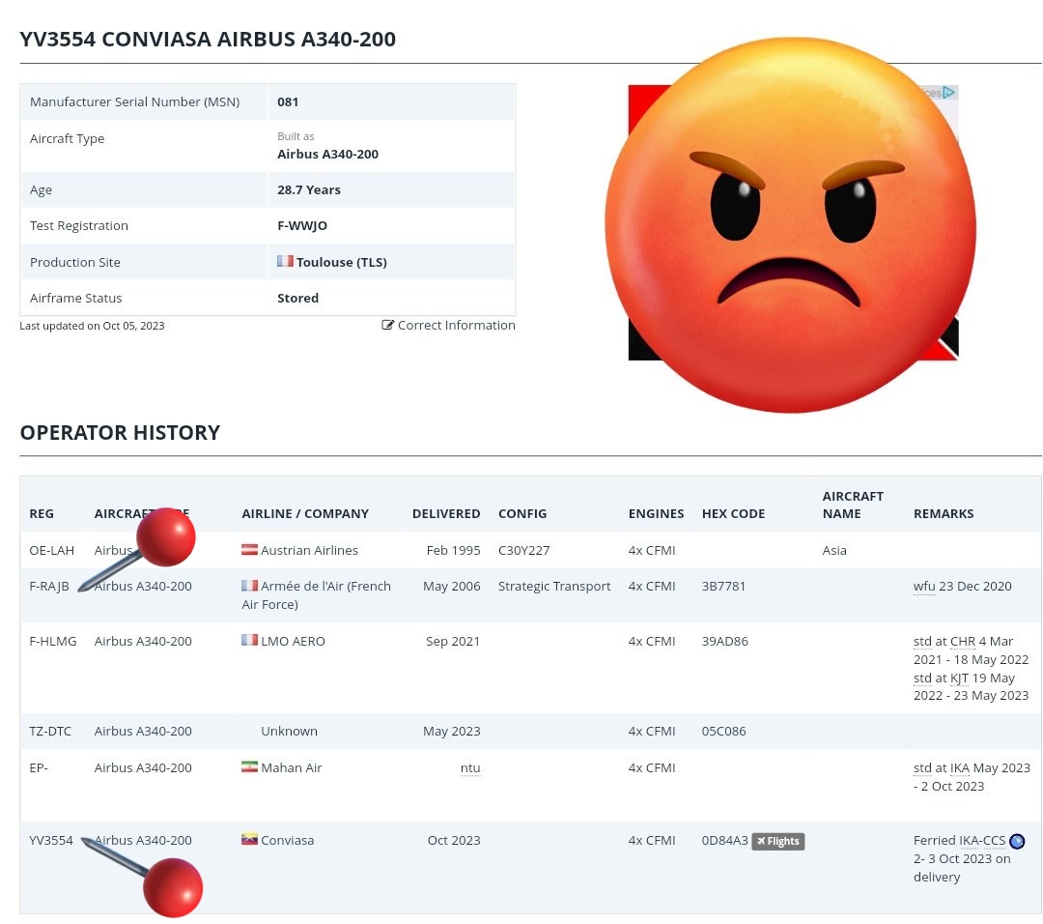
Task: Click the IKA code in the Mahan Air remarks
Action: tap(959, 767)
